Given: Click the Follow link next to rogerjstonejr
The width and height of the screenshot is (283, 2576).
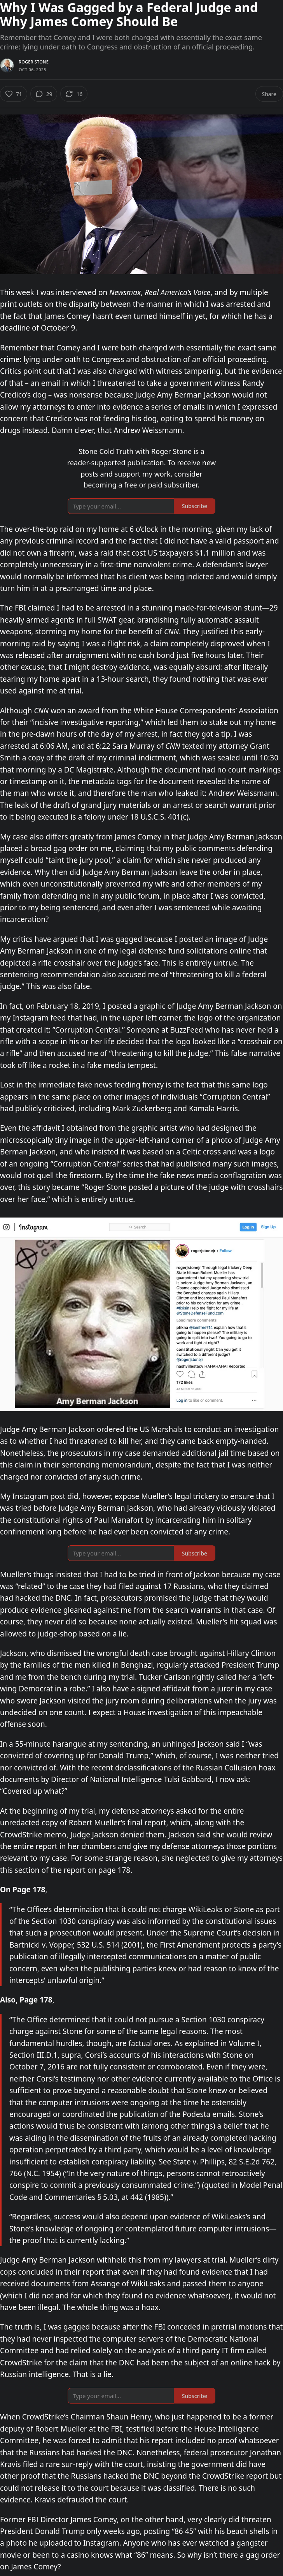Looking at the screenshot, I should [x=225, y=1251].
